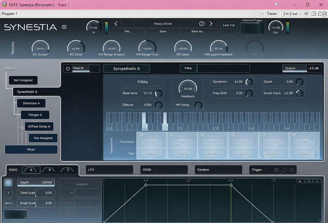Click the File... preset button
The height and width of the screenshot is (223, 328).
click(128, 32)
